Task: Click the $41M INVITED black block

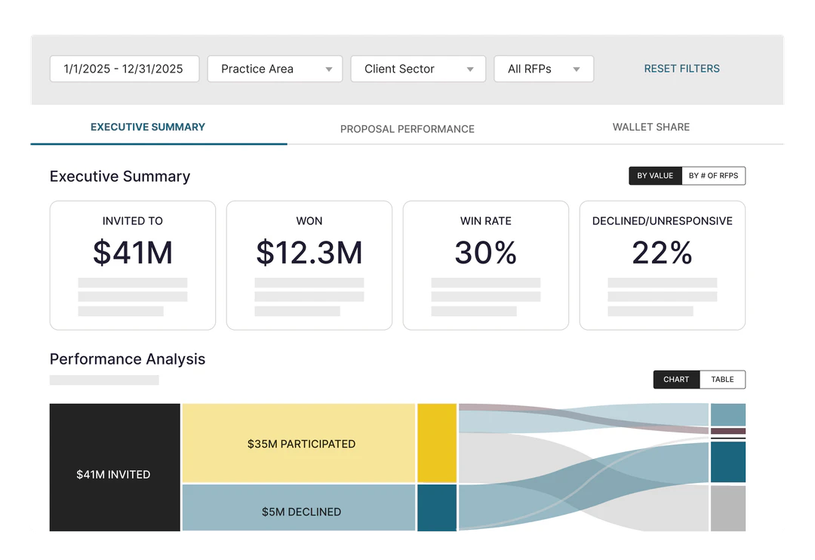Action: pyautogui.click(x=115, y=467)
